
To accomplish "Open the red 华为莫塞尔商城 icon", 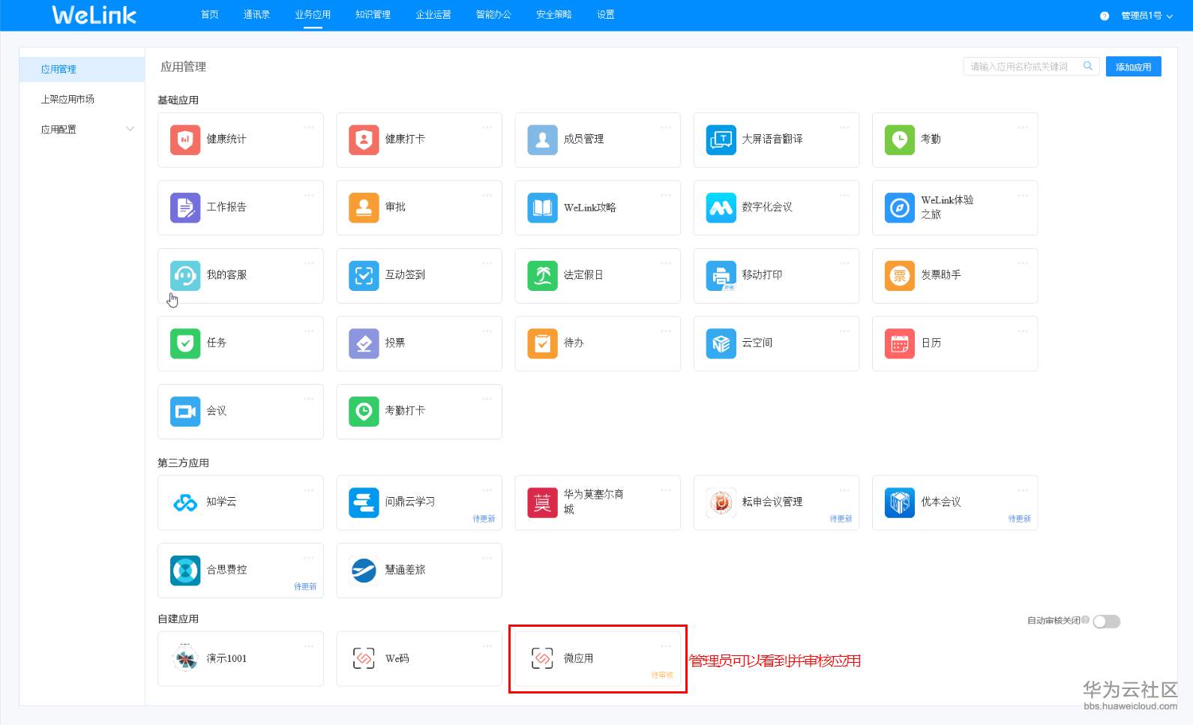I will tap(542, 503).
